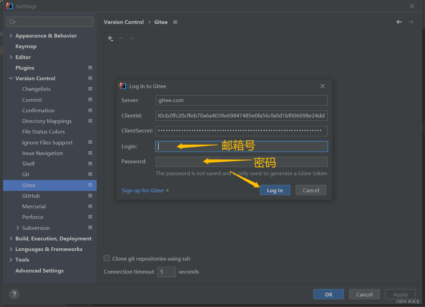Image resolution: width=425 pixels, height=307 pixels.
Task: Open the GitHub settings page
Action: (x=31, y=196)
